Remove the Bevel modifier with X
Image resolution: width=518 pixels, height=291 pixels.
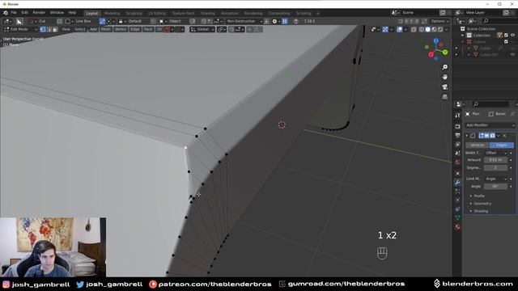point(504,136)
